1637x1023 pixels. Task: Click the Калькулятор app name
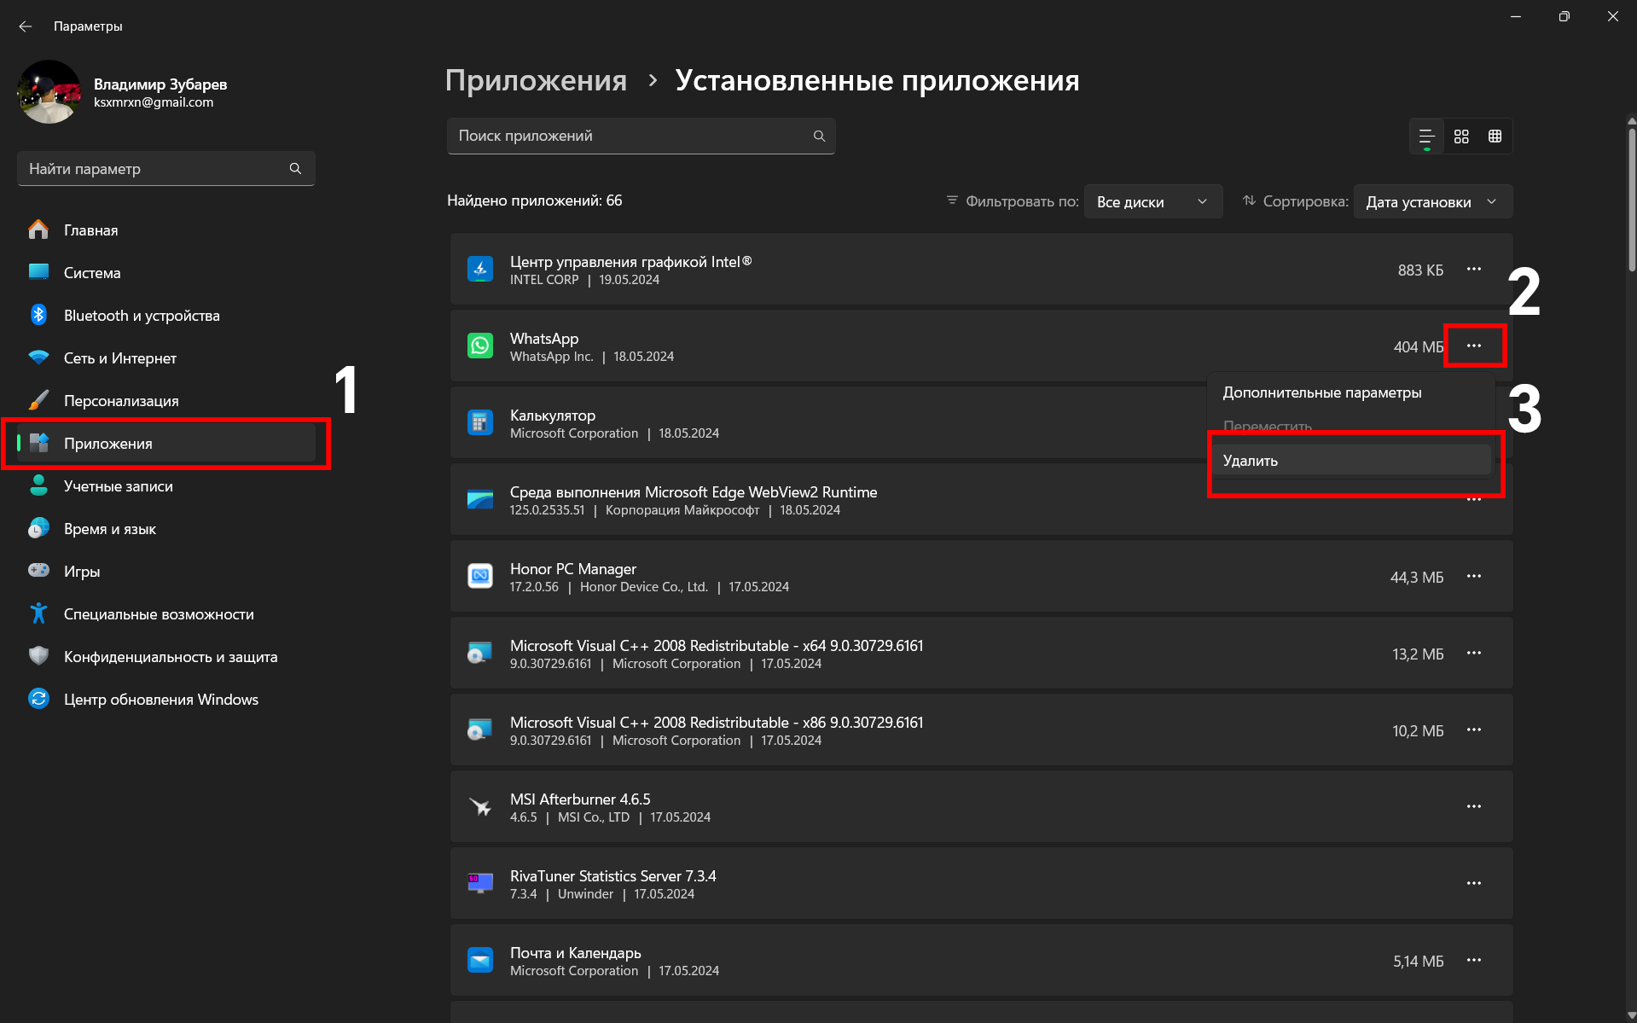click(553, 416)
